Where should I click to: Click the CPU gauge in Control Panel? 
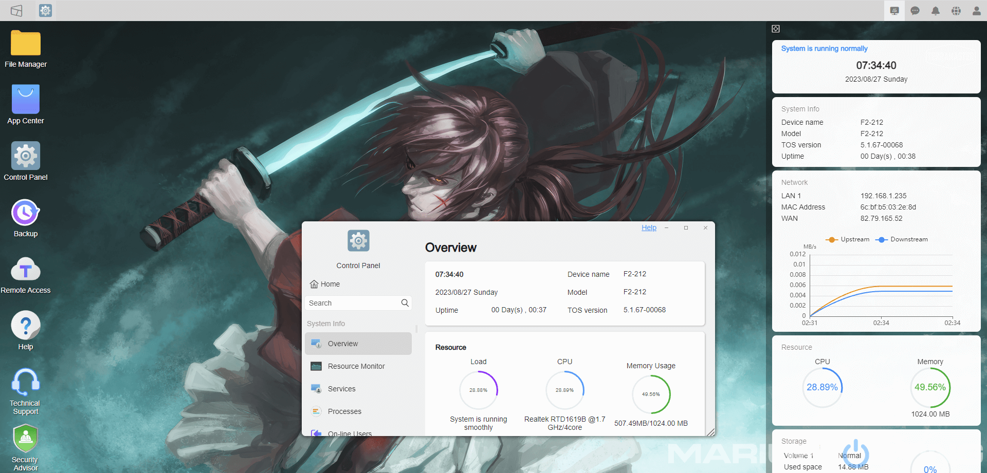click(x=565, y=390)
